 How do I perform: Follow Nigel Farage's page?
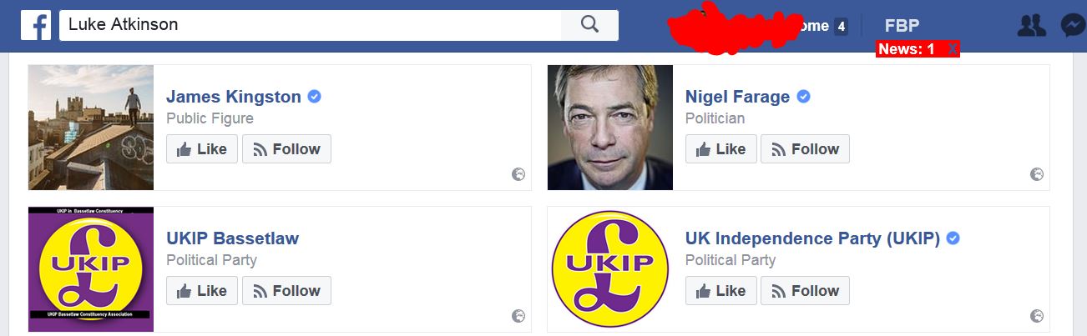tap(805, 149)
